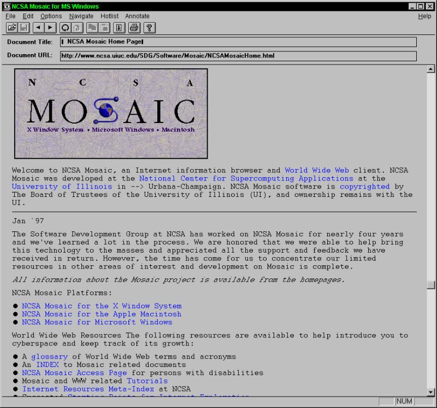Open a file using the toolbar folder icon

click(x=11, y=28)
